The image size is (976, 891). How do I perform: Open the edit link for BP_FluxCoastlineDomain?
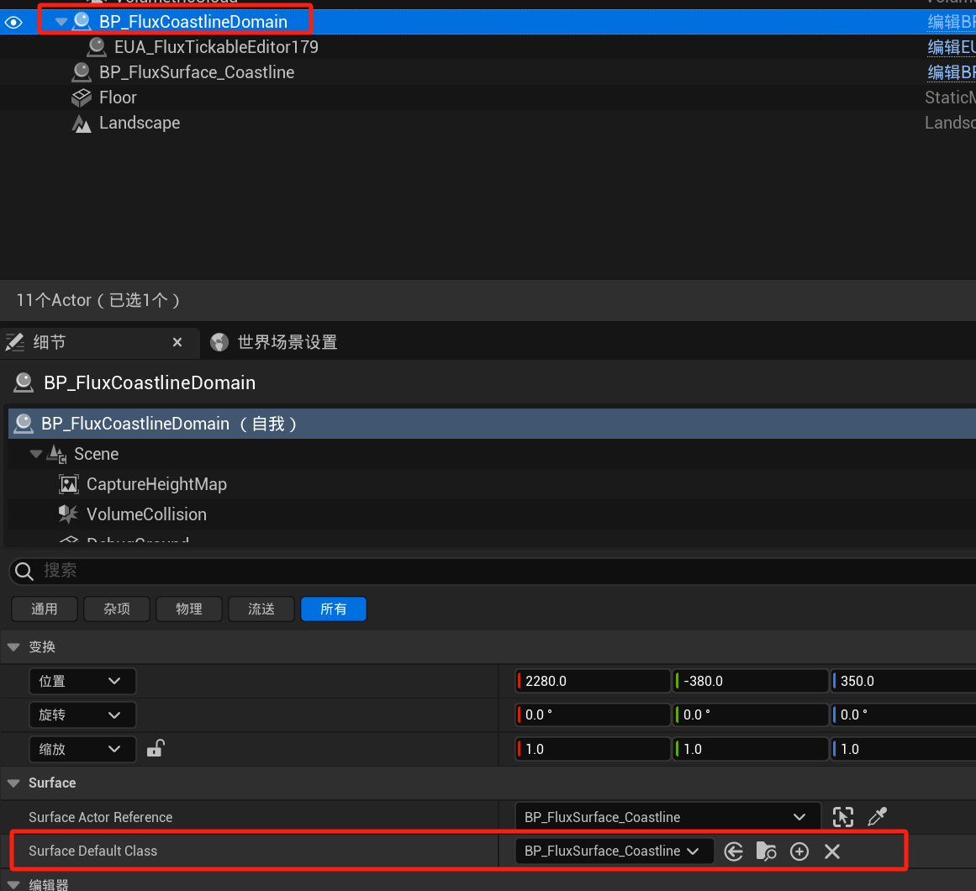click(x=951, y=23)
